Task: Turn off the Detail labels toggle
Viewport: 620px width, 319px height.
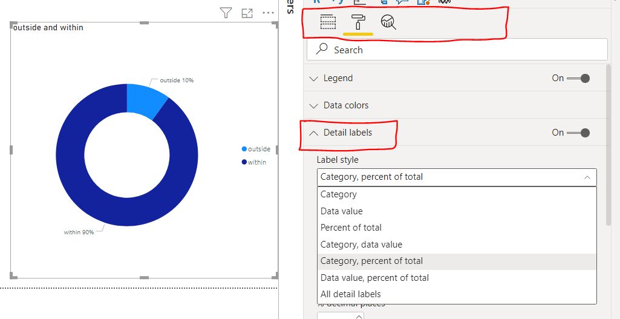Action: (x=578, y=133)
